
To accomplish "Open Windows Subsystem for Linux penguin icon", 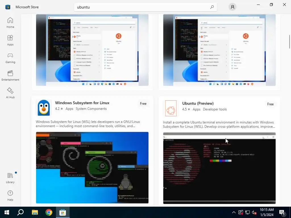I will [43, 108].
